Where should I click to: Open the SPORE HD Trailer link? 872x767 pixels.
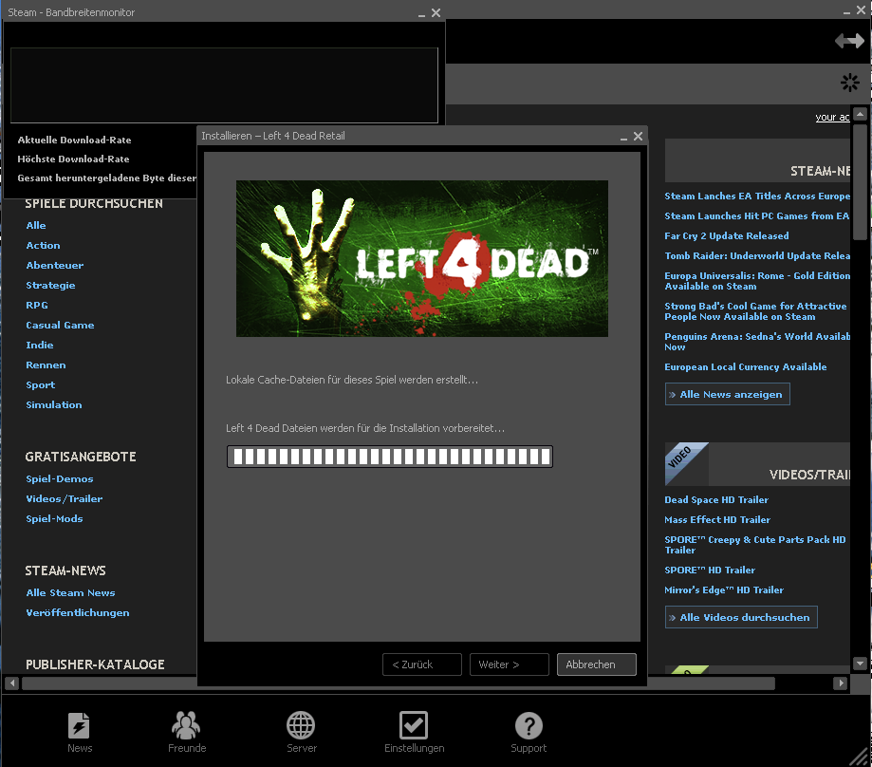[710, 571]
